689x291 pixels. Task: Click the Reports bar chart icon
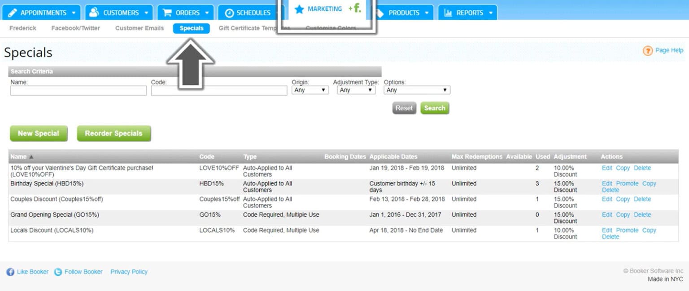pyautogui.click(x=448, y=12)
